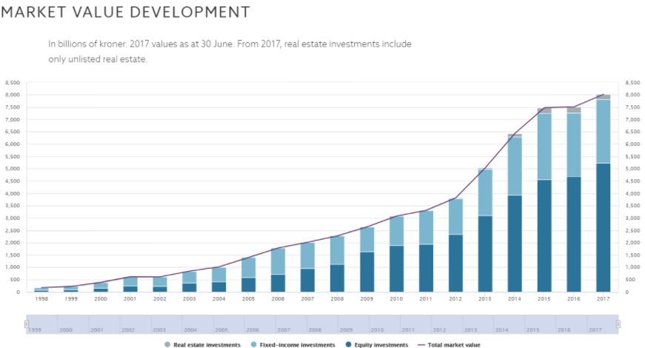Select the 2008 fixed-income bar segment
The width and height of the screenshot is (645, 348).
(x=337, y=250)
